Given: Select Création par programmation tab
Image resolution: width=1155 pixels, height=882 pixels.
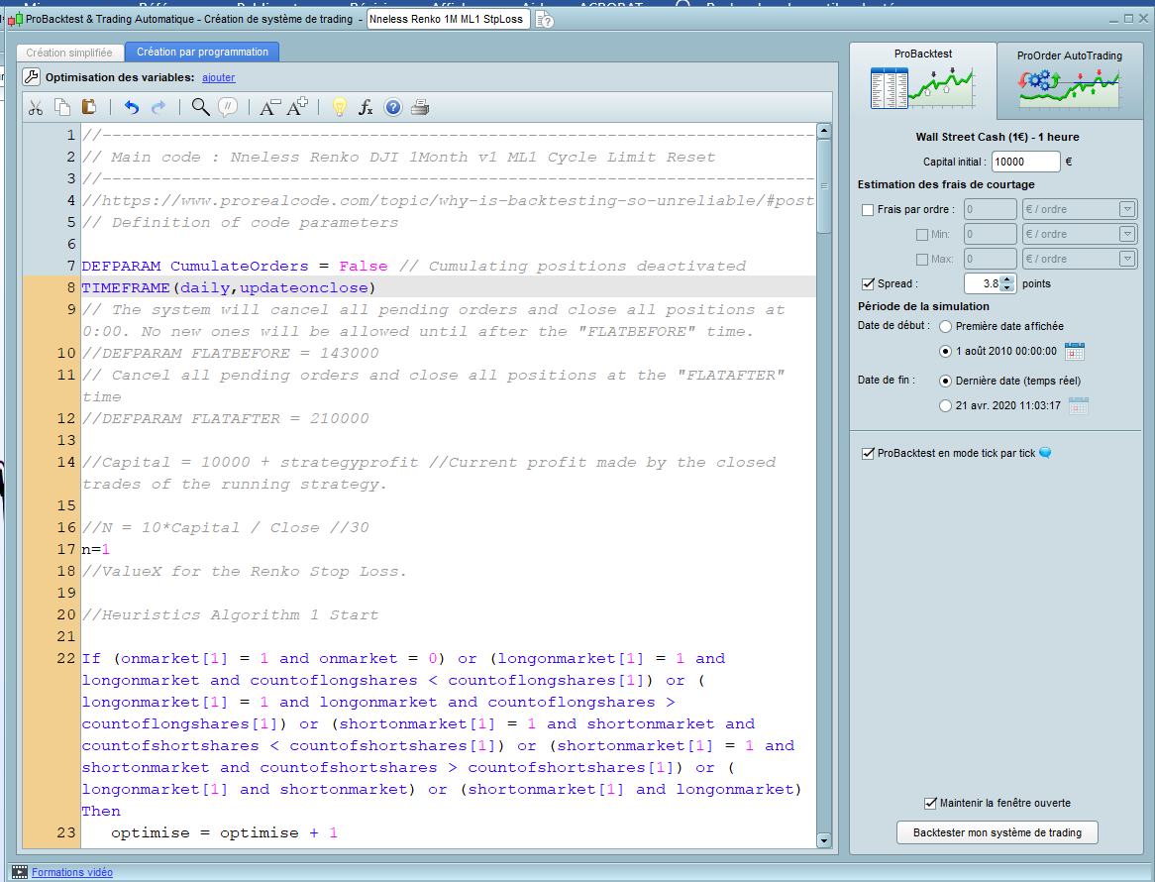Looking at the screenshot, I should point(202,52).
